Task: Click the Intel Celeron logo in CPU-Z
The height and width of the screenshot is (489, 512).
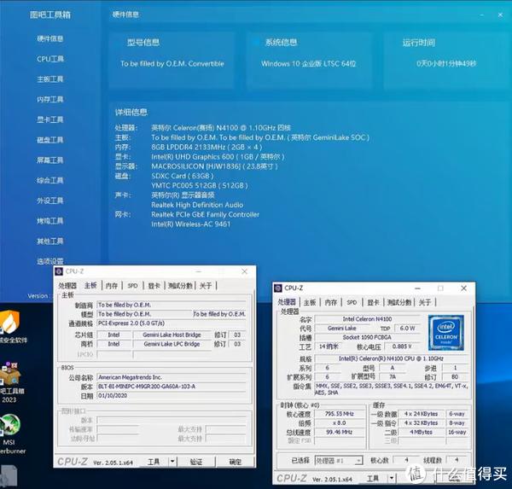Action: click(446, 332)
